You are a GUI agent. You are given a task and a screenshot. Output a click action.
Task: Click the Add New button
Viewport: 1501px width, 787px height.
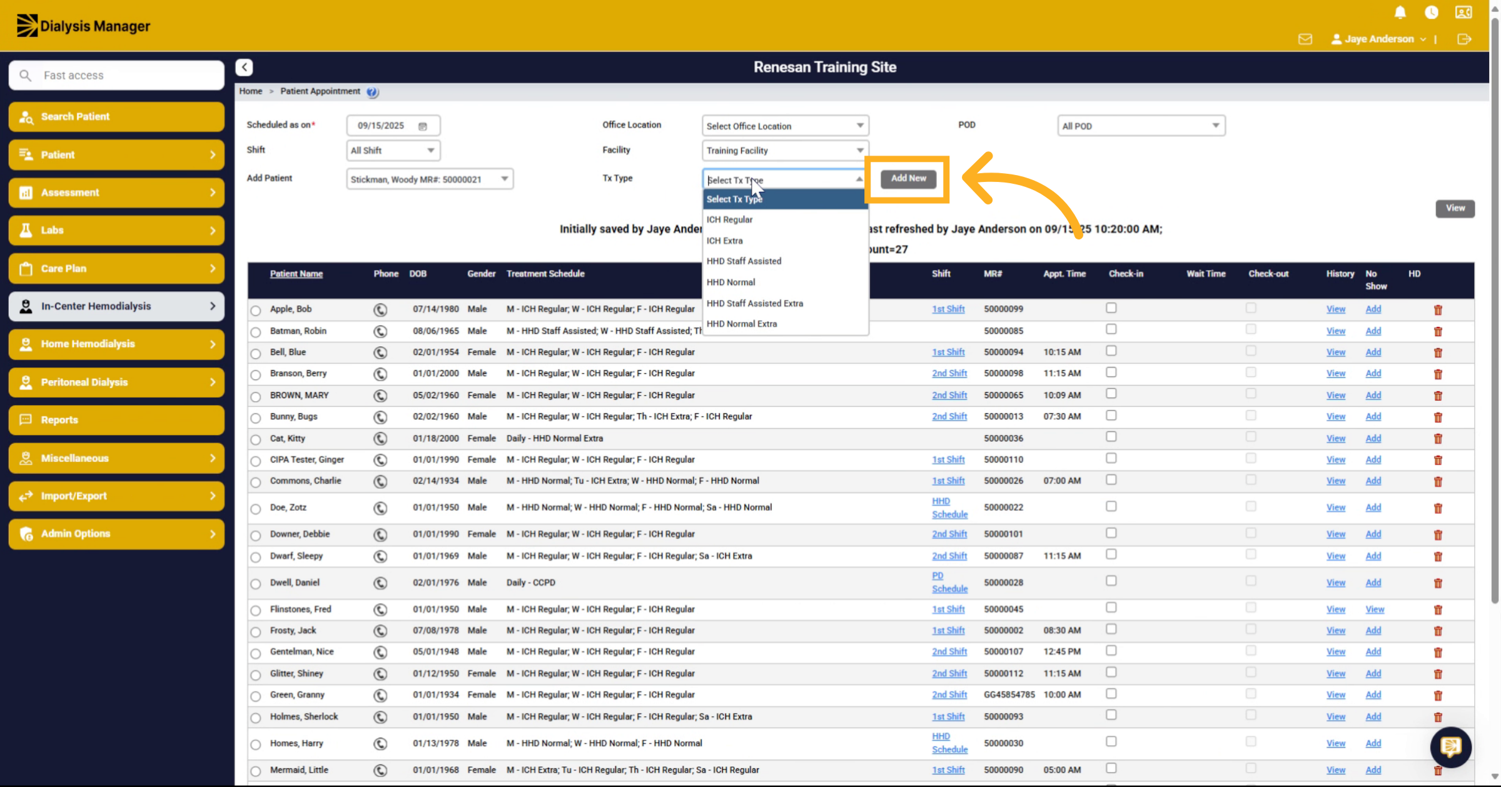pyautogui.click(x=908, y=179)
